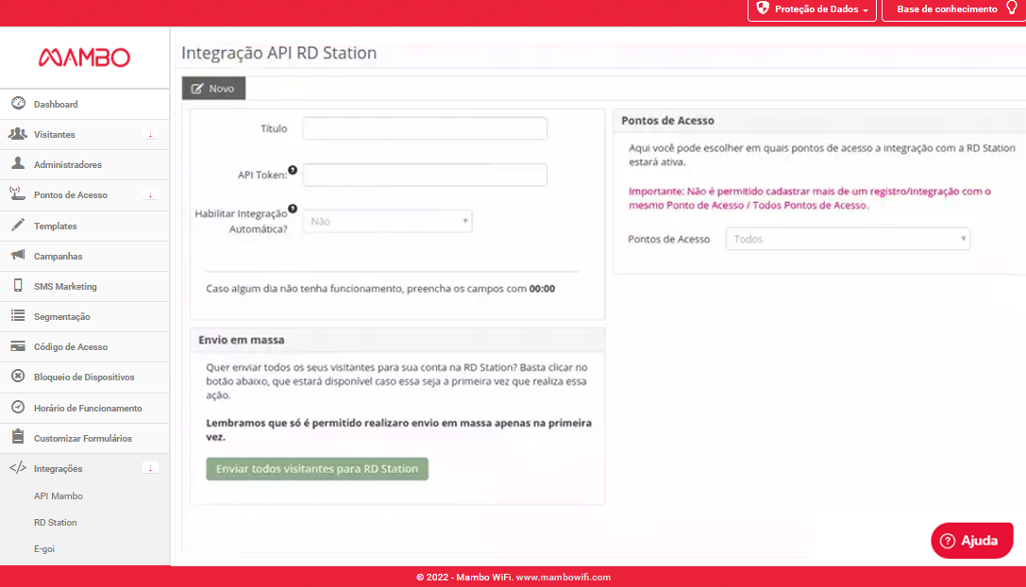The height and width of the screenshot is (587, 1026).
Task: Click the Visitantes people icon
Action: click(18, 133)
